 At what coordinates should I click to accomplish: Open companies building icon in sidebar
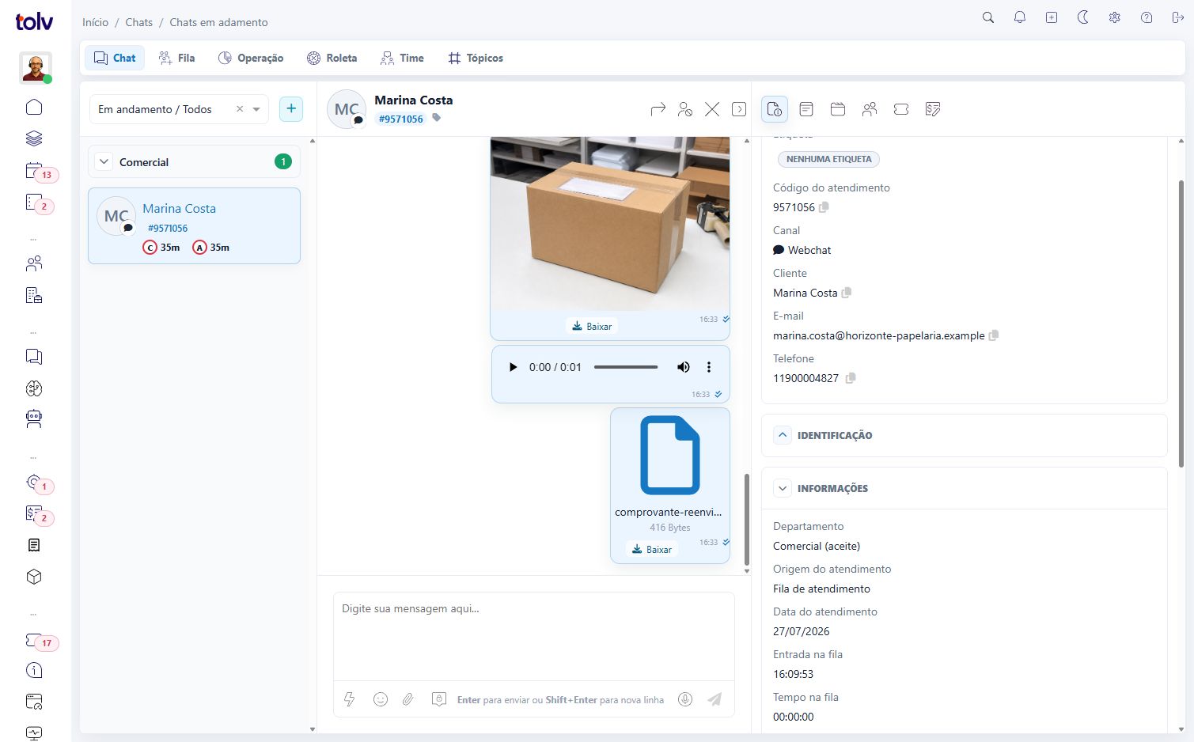(34, 295)
